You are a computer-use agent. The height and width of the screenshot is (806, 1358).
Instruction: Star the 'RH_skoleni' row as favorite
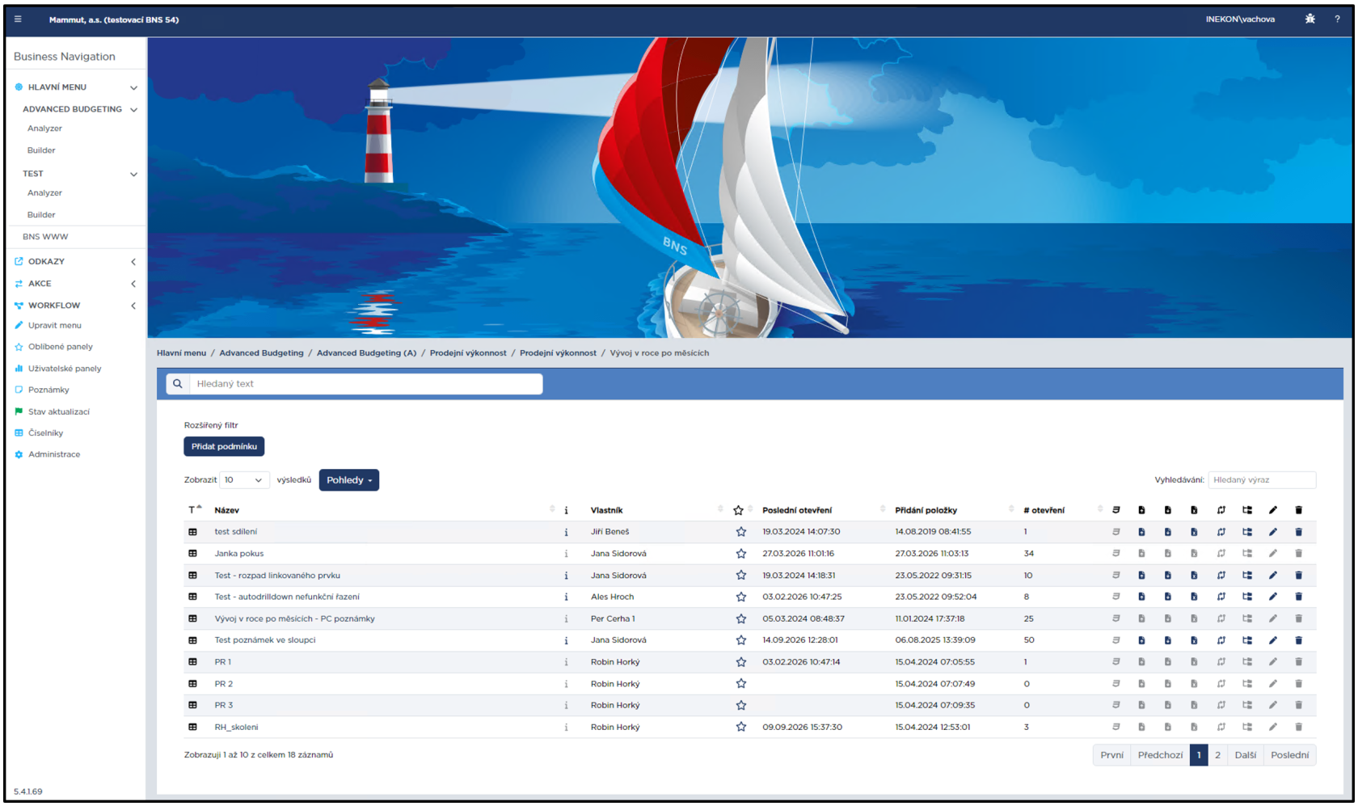point(740,727)
